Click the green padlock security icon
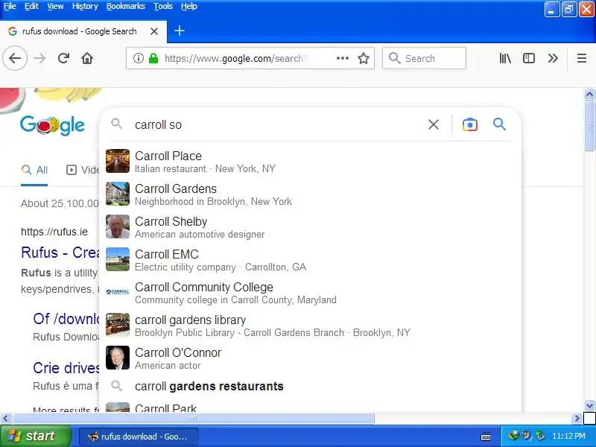Viewport: 596px width, 447px height. 153,58
